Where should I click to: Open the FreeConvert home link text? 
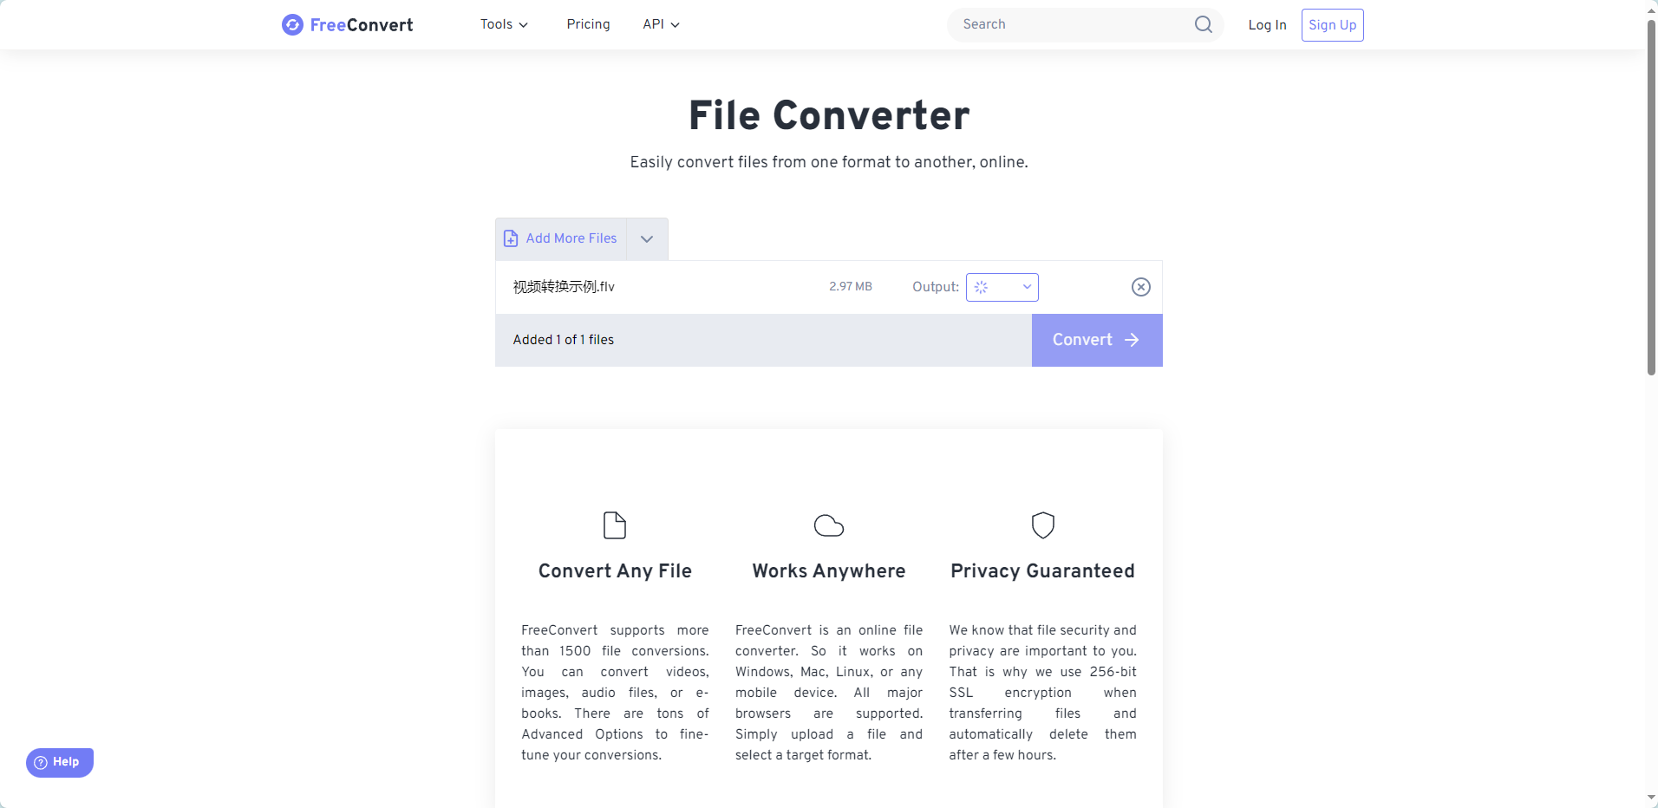click(362, 25)
